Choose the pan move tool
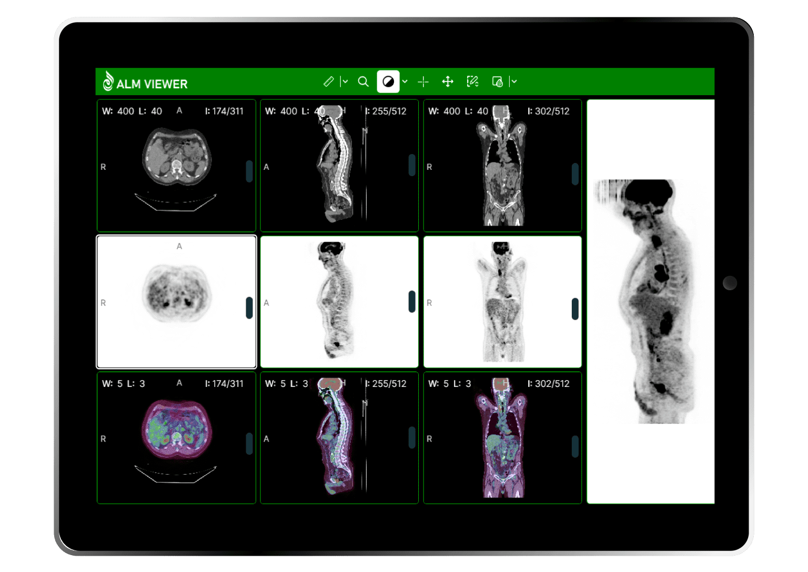The width and height of the screenshot is (808, 572). [448, 81]
